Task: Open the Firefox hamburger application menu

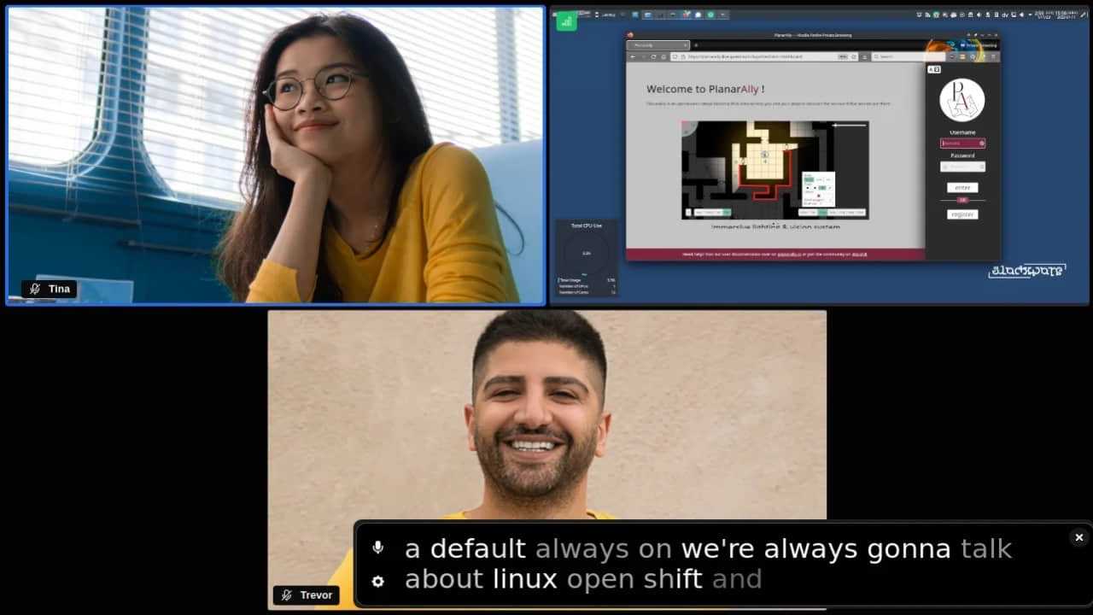Action: [993, 56]
